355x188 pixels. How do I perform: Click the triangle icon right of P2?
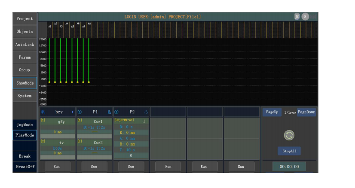coord(146,112)
